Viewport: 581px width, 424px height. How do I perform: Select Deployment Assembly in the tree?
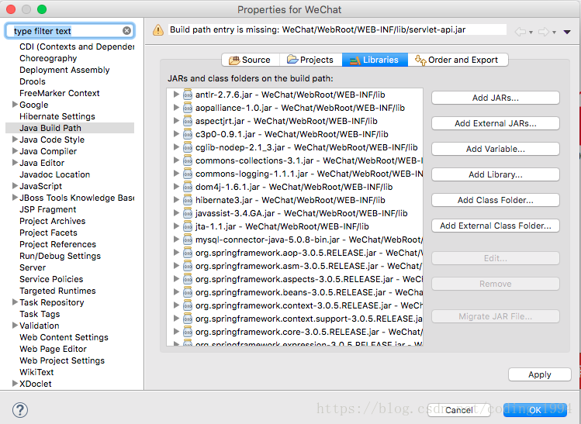[64, 70]
